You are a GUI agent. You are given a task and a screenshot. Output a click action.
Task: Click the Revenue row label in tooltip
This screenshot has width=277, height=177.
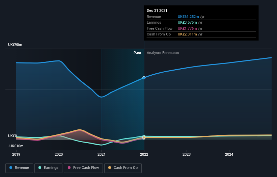point(154,17)
